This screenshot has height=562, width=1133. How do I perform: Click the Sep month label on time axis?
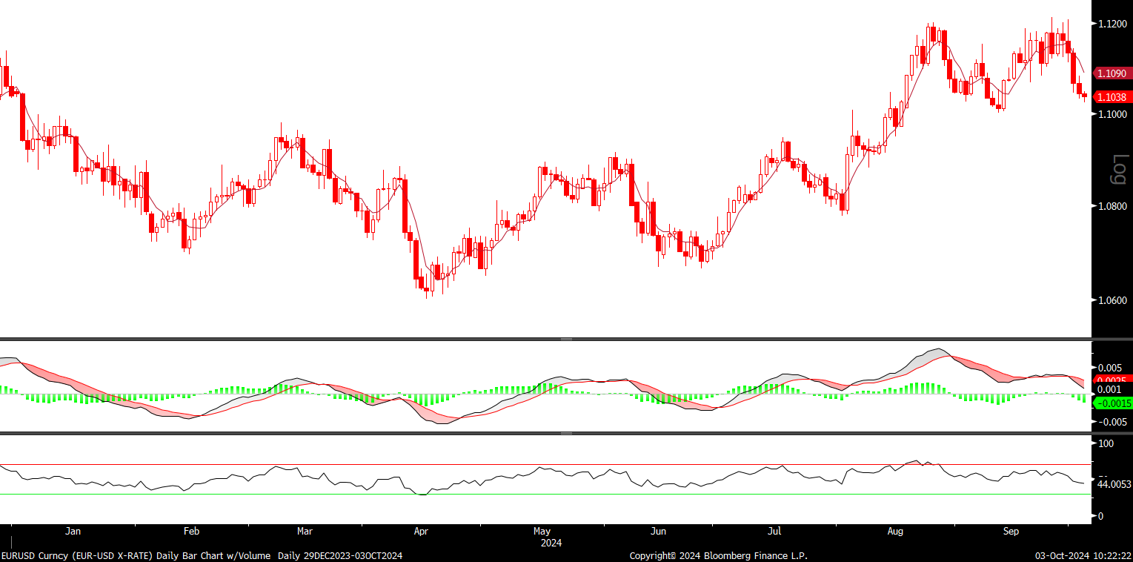(1011, 532)
